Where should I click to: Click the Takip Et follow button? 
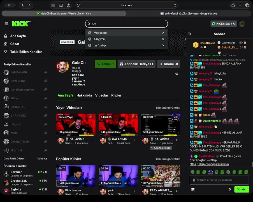tap(105, 64)
